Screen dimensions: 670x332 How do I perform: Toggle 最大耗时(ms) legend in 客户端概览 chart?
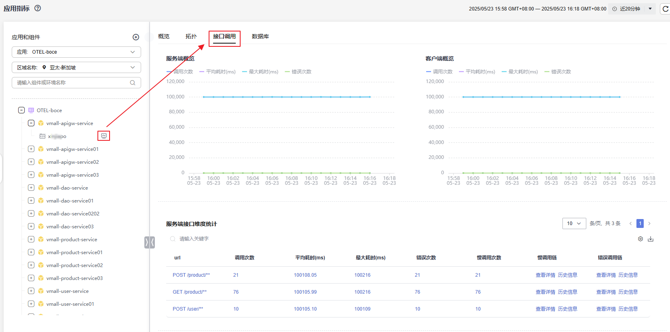coord(520,72)
